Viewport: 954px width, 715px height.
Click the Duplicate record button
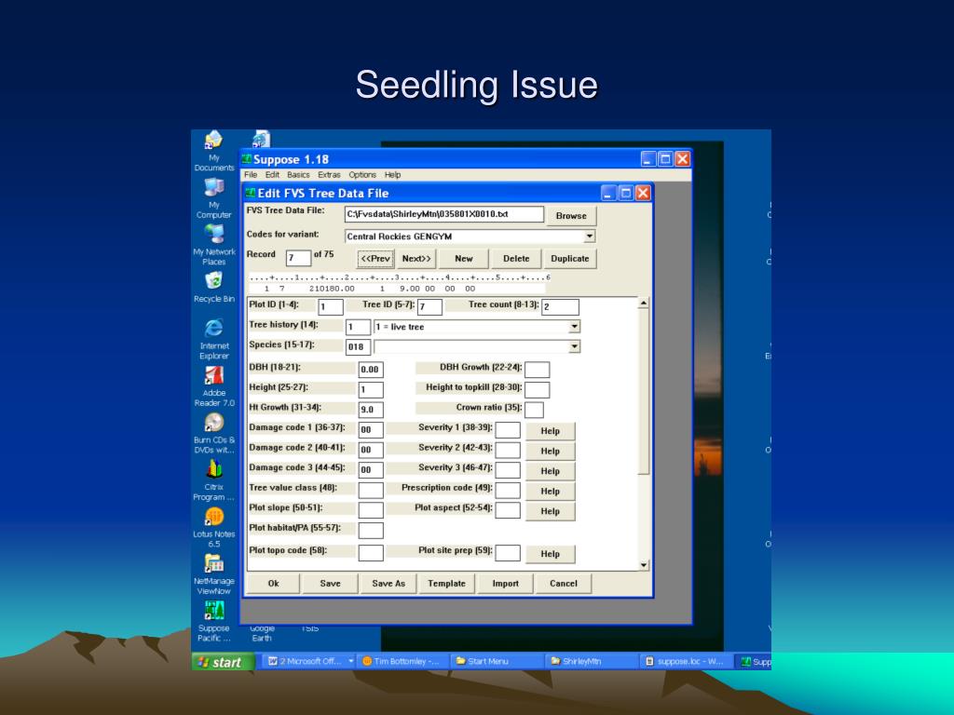pyautogui.click(x=569, y=259)
